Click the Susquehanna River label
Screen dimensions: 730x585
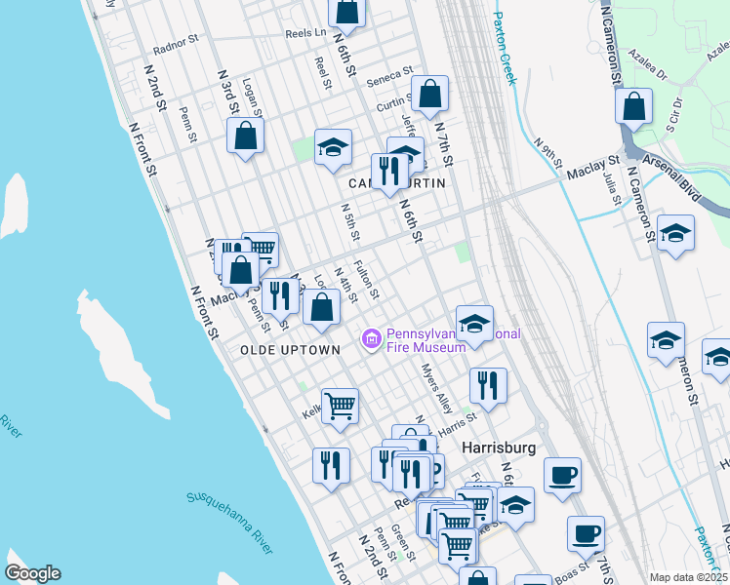230,523
